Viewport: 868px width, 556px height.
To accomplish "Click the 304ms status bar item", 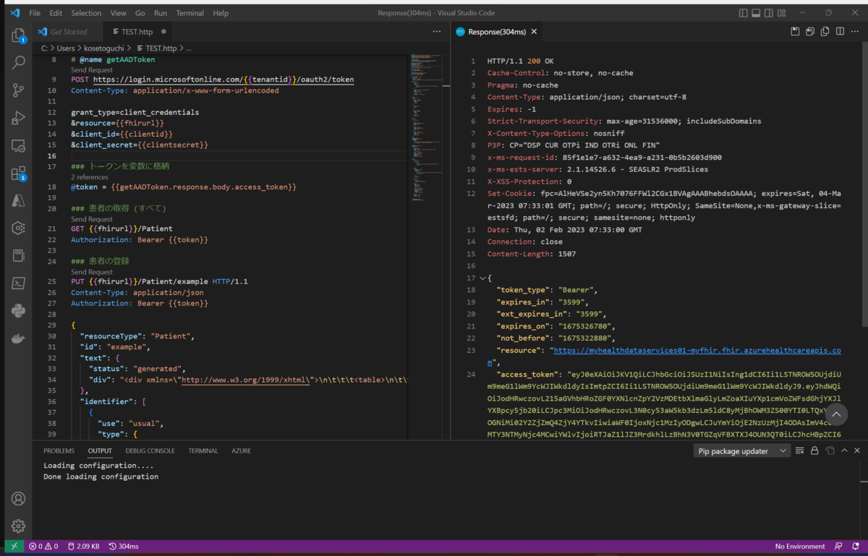I will pos(124,547).
